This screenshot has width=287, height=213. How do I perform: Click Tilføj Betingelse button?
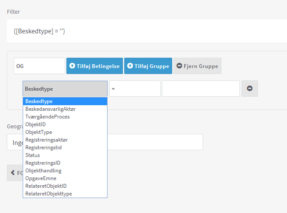pos(94,66)
